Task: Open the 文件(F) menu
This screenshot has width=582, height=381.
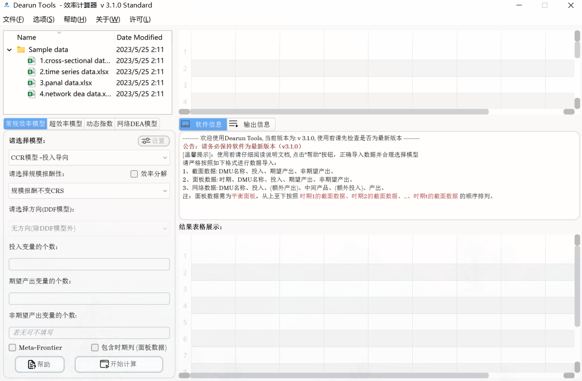Action: point(13,19)
